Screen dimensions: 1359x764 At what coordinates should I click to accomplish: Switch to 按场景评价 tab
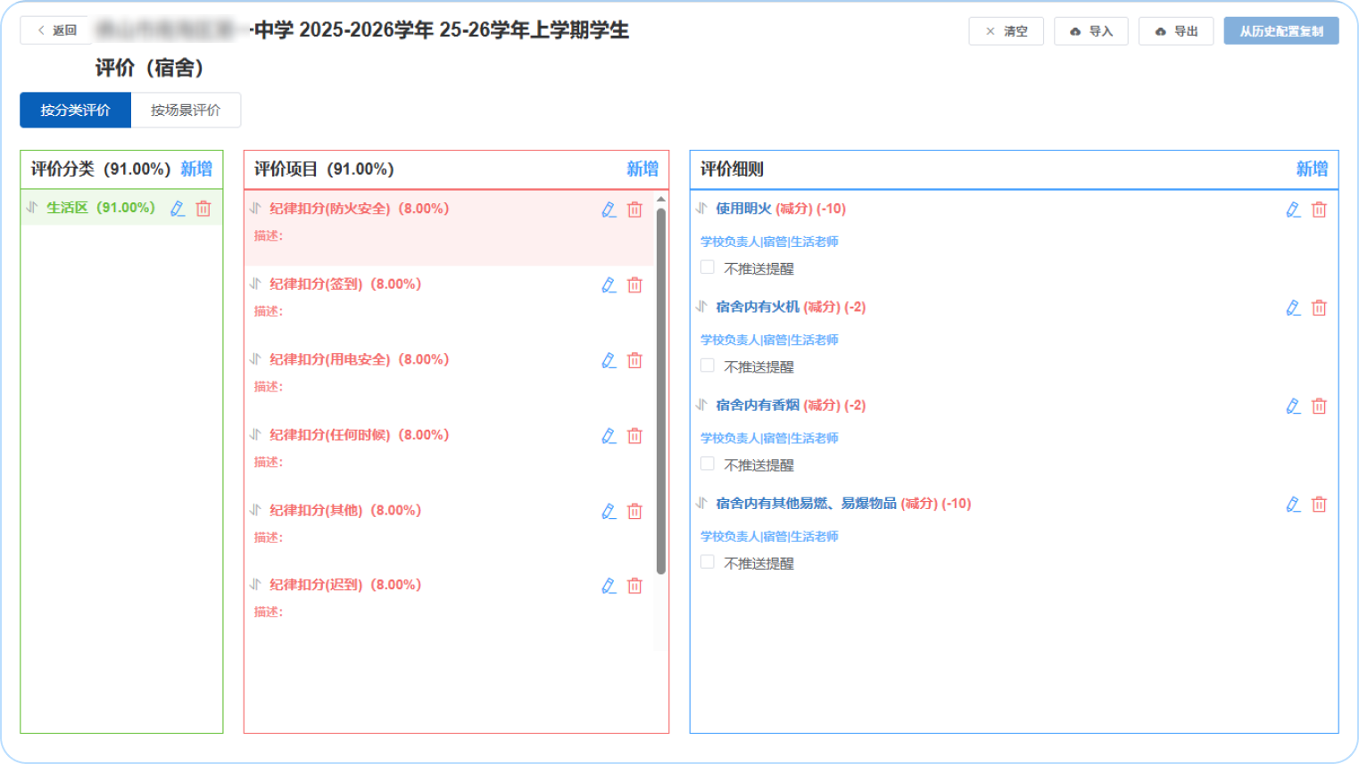pos(186,111)
